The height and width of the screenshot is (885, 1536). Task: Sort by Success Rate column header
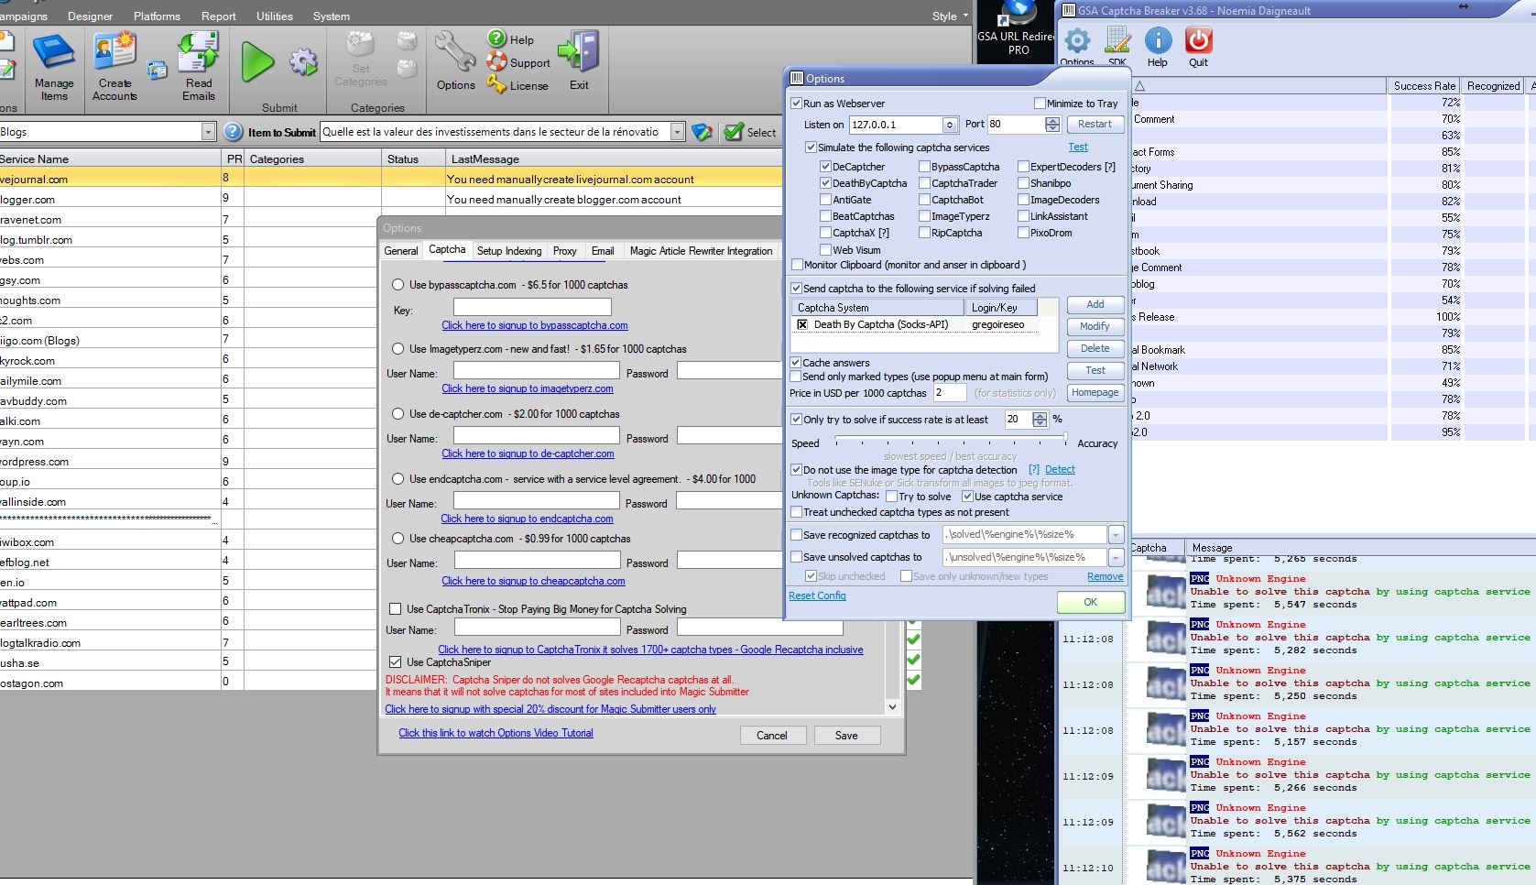point(1424,85)
